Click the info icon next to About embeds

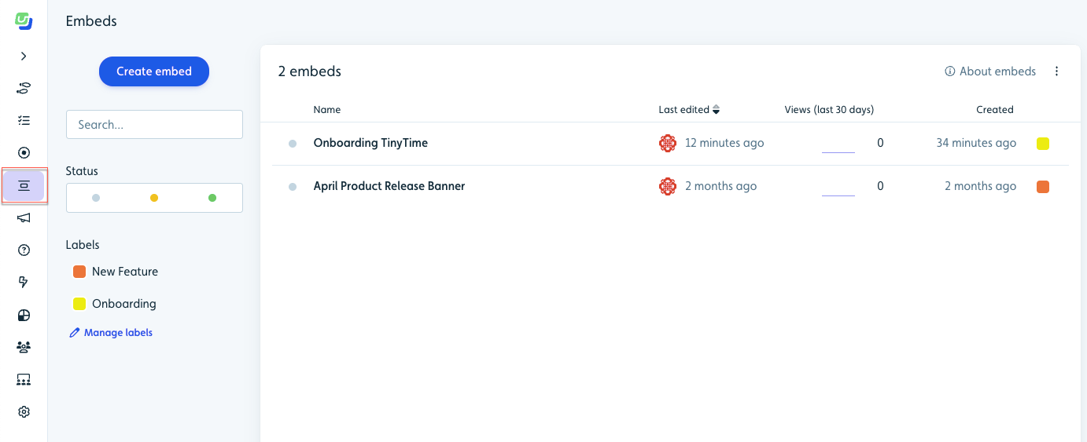949,71
